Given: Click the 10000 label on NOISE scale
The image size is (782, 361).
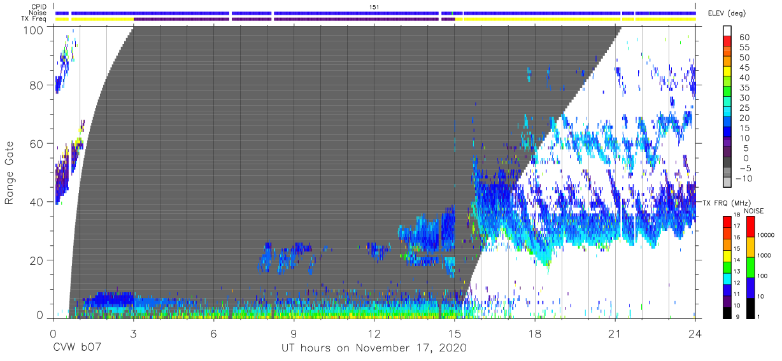Looking at the screenshot, I should 767,235.
